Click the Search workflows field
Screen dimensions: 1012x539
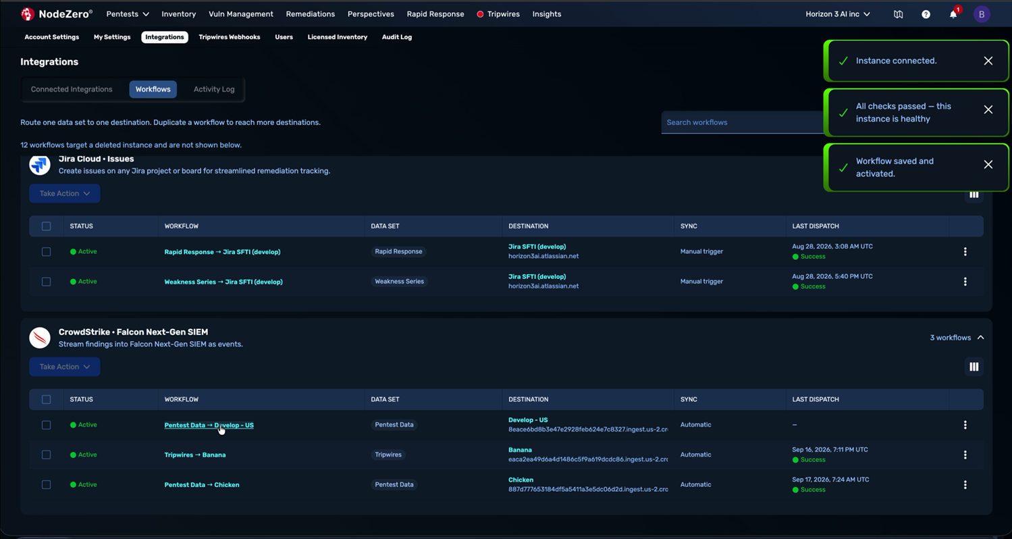(741, 122)
